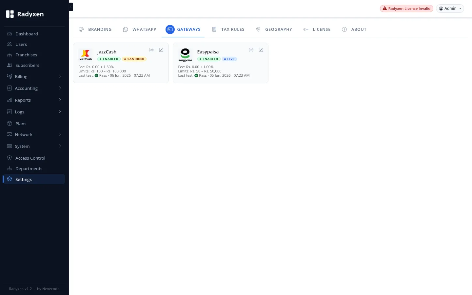Expand the Accounting submenu chevron

[x=60, y=88]
